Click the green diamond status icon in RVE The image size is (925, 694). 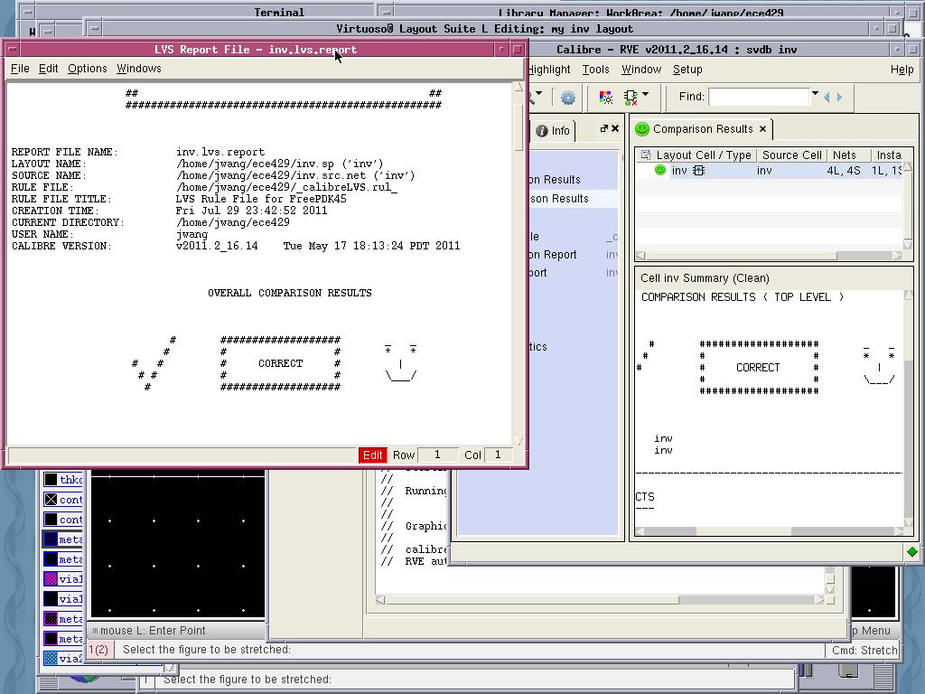(x=912, y=552)
